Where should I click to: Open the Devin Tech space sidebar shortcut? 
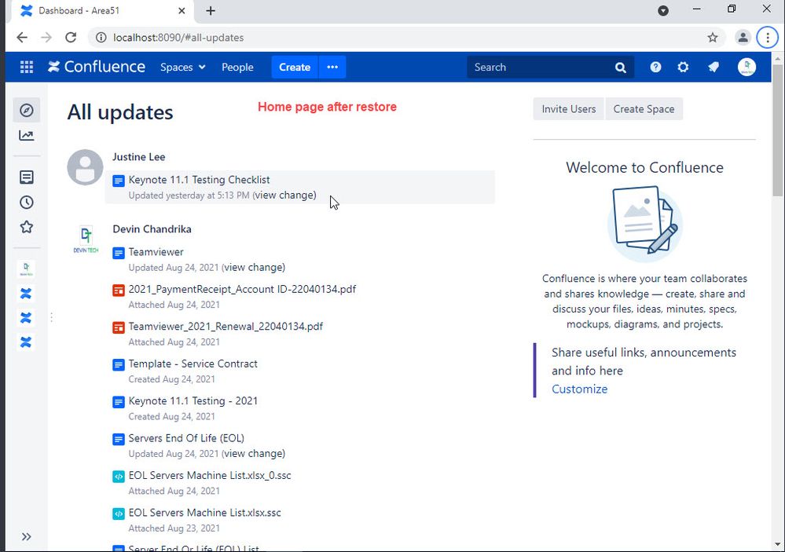pos(26,269)
